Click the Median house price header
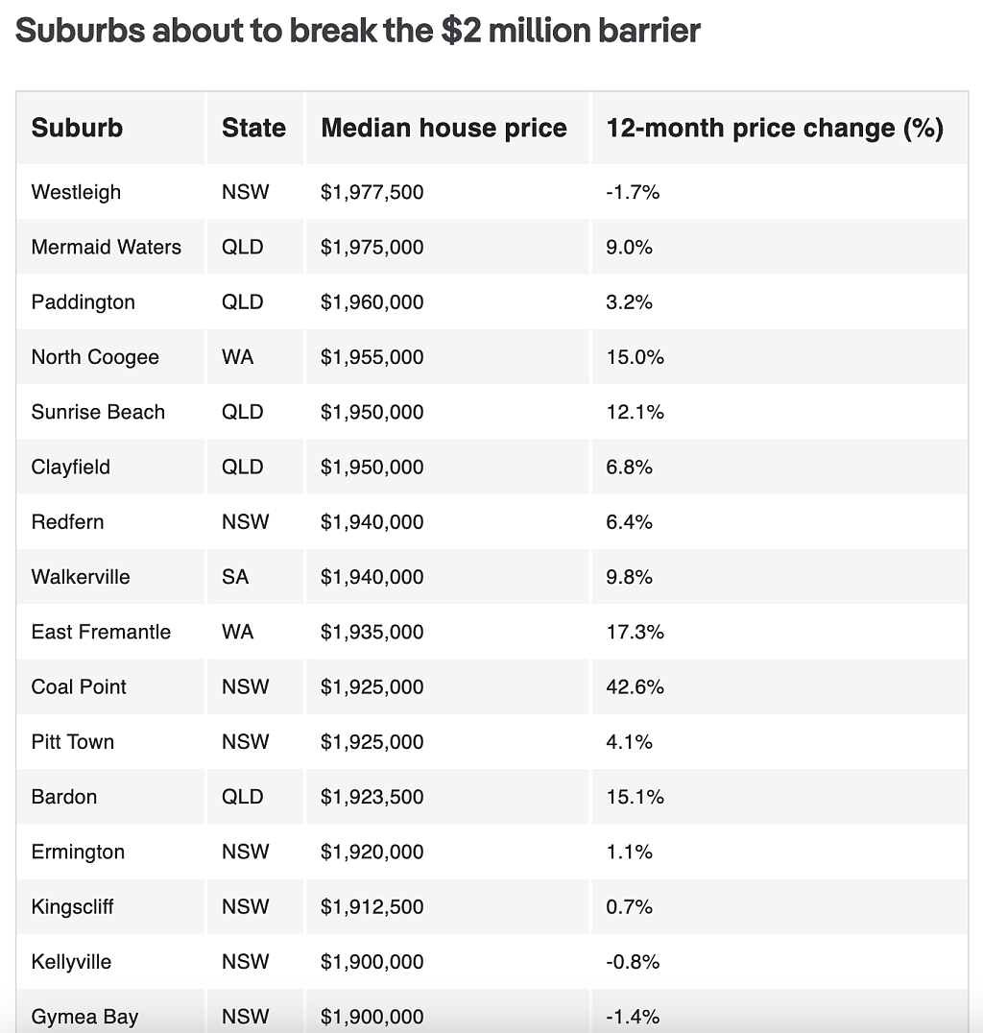The image size is (983, 1033). pyautogui.click(x=444, y=128)
